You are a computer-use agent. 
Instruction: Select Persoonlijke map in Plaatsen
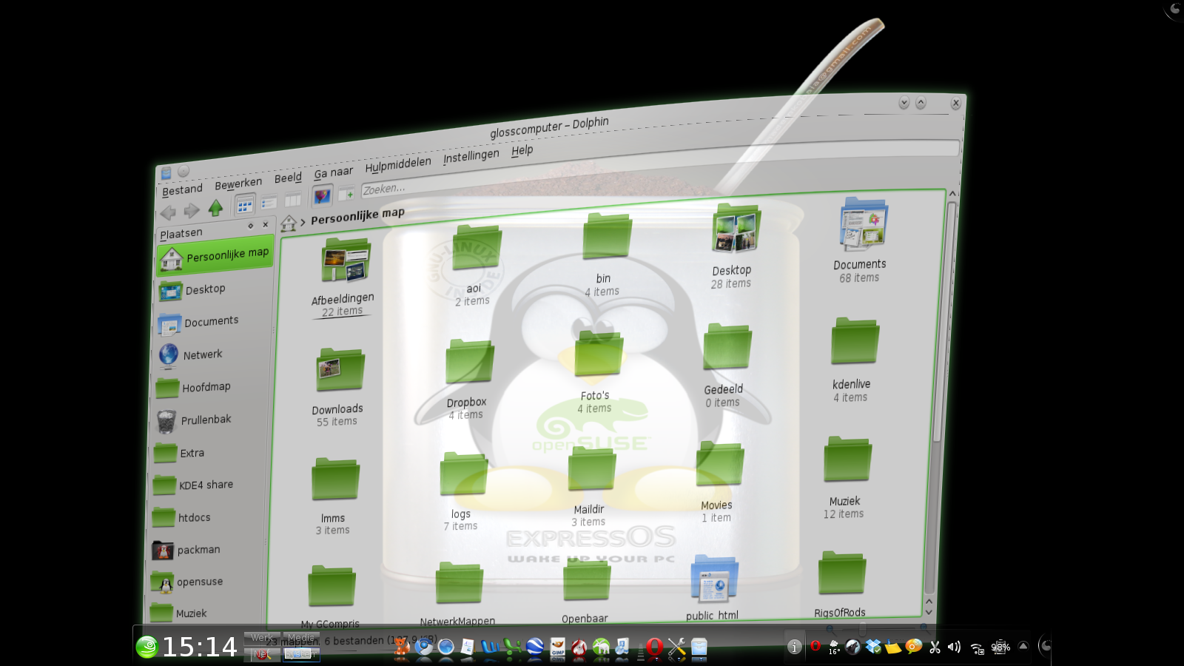[x=215, y=256]
